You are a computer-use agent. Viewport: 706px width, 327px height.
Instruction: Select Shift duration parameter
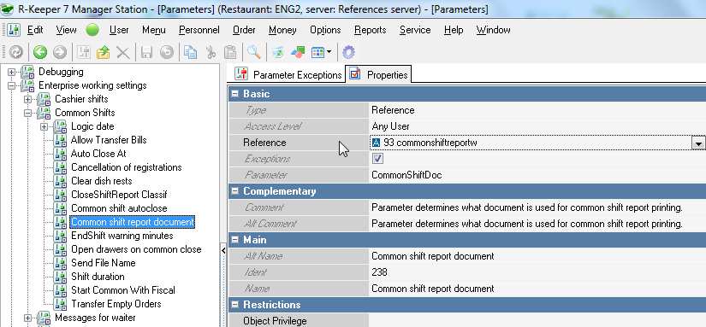(x=98, y=277)
